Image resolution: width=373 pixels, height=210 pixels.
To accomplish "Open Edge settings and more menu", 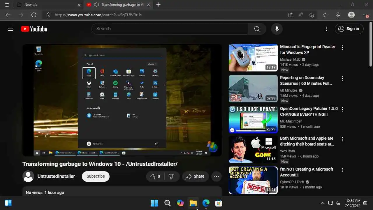I will pyautogui.click(x=365, y=15).
